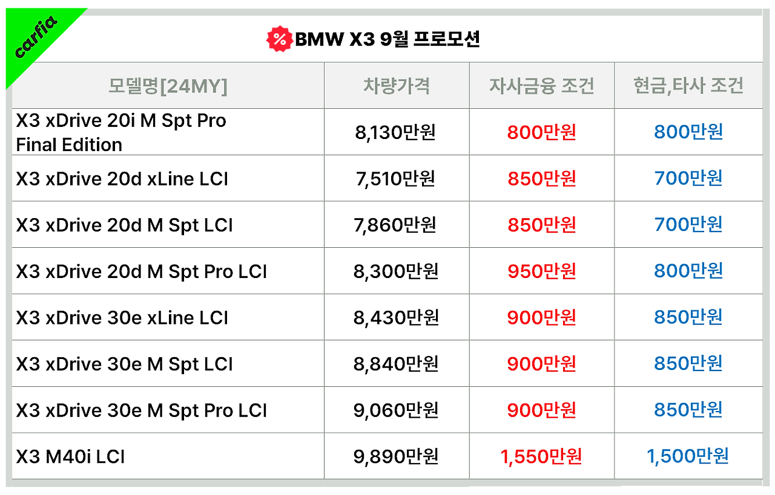Select the 차량가격 column header
Viewport: 775px width, 495px height.
(x=397, y=86)
